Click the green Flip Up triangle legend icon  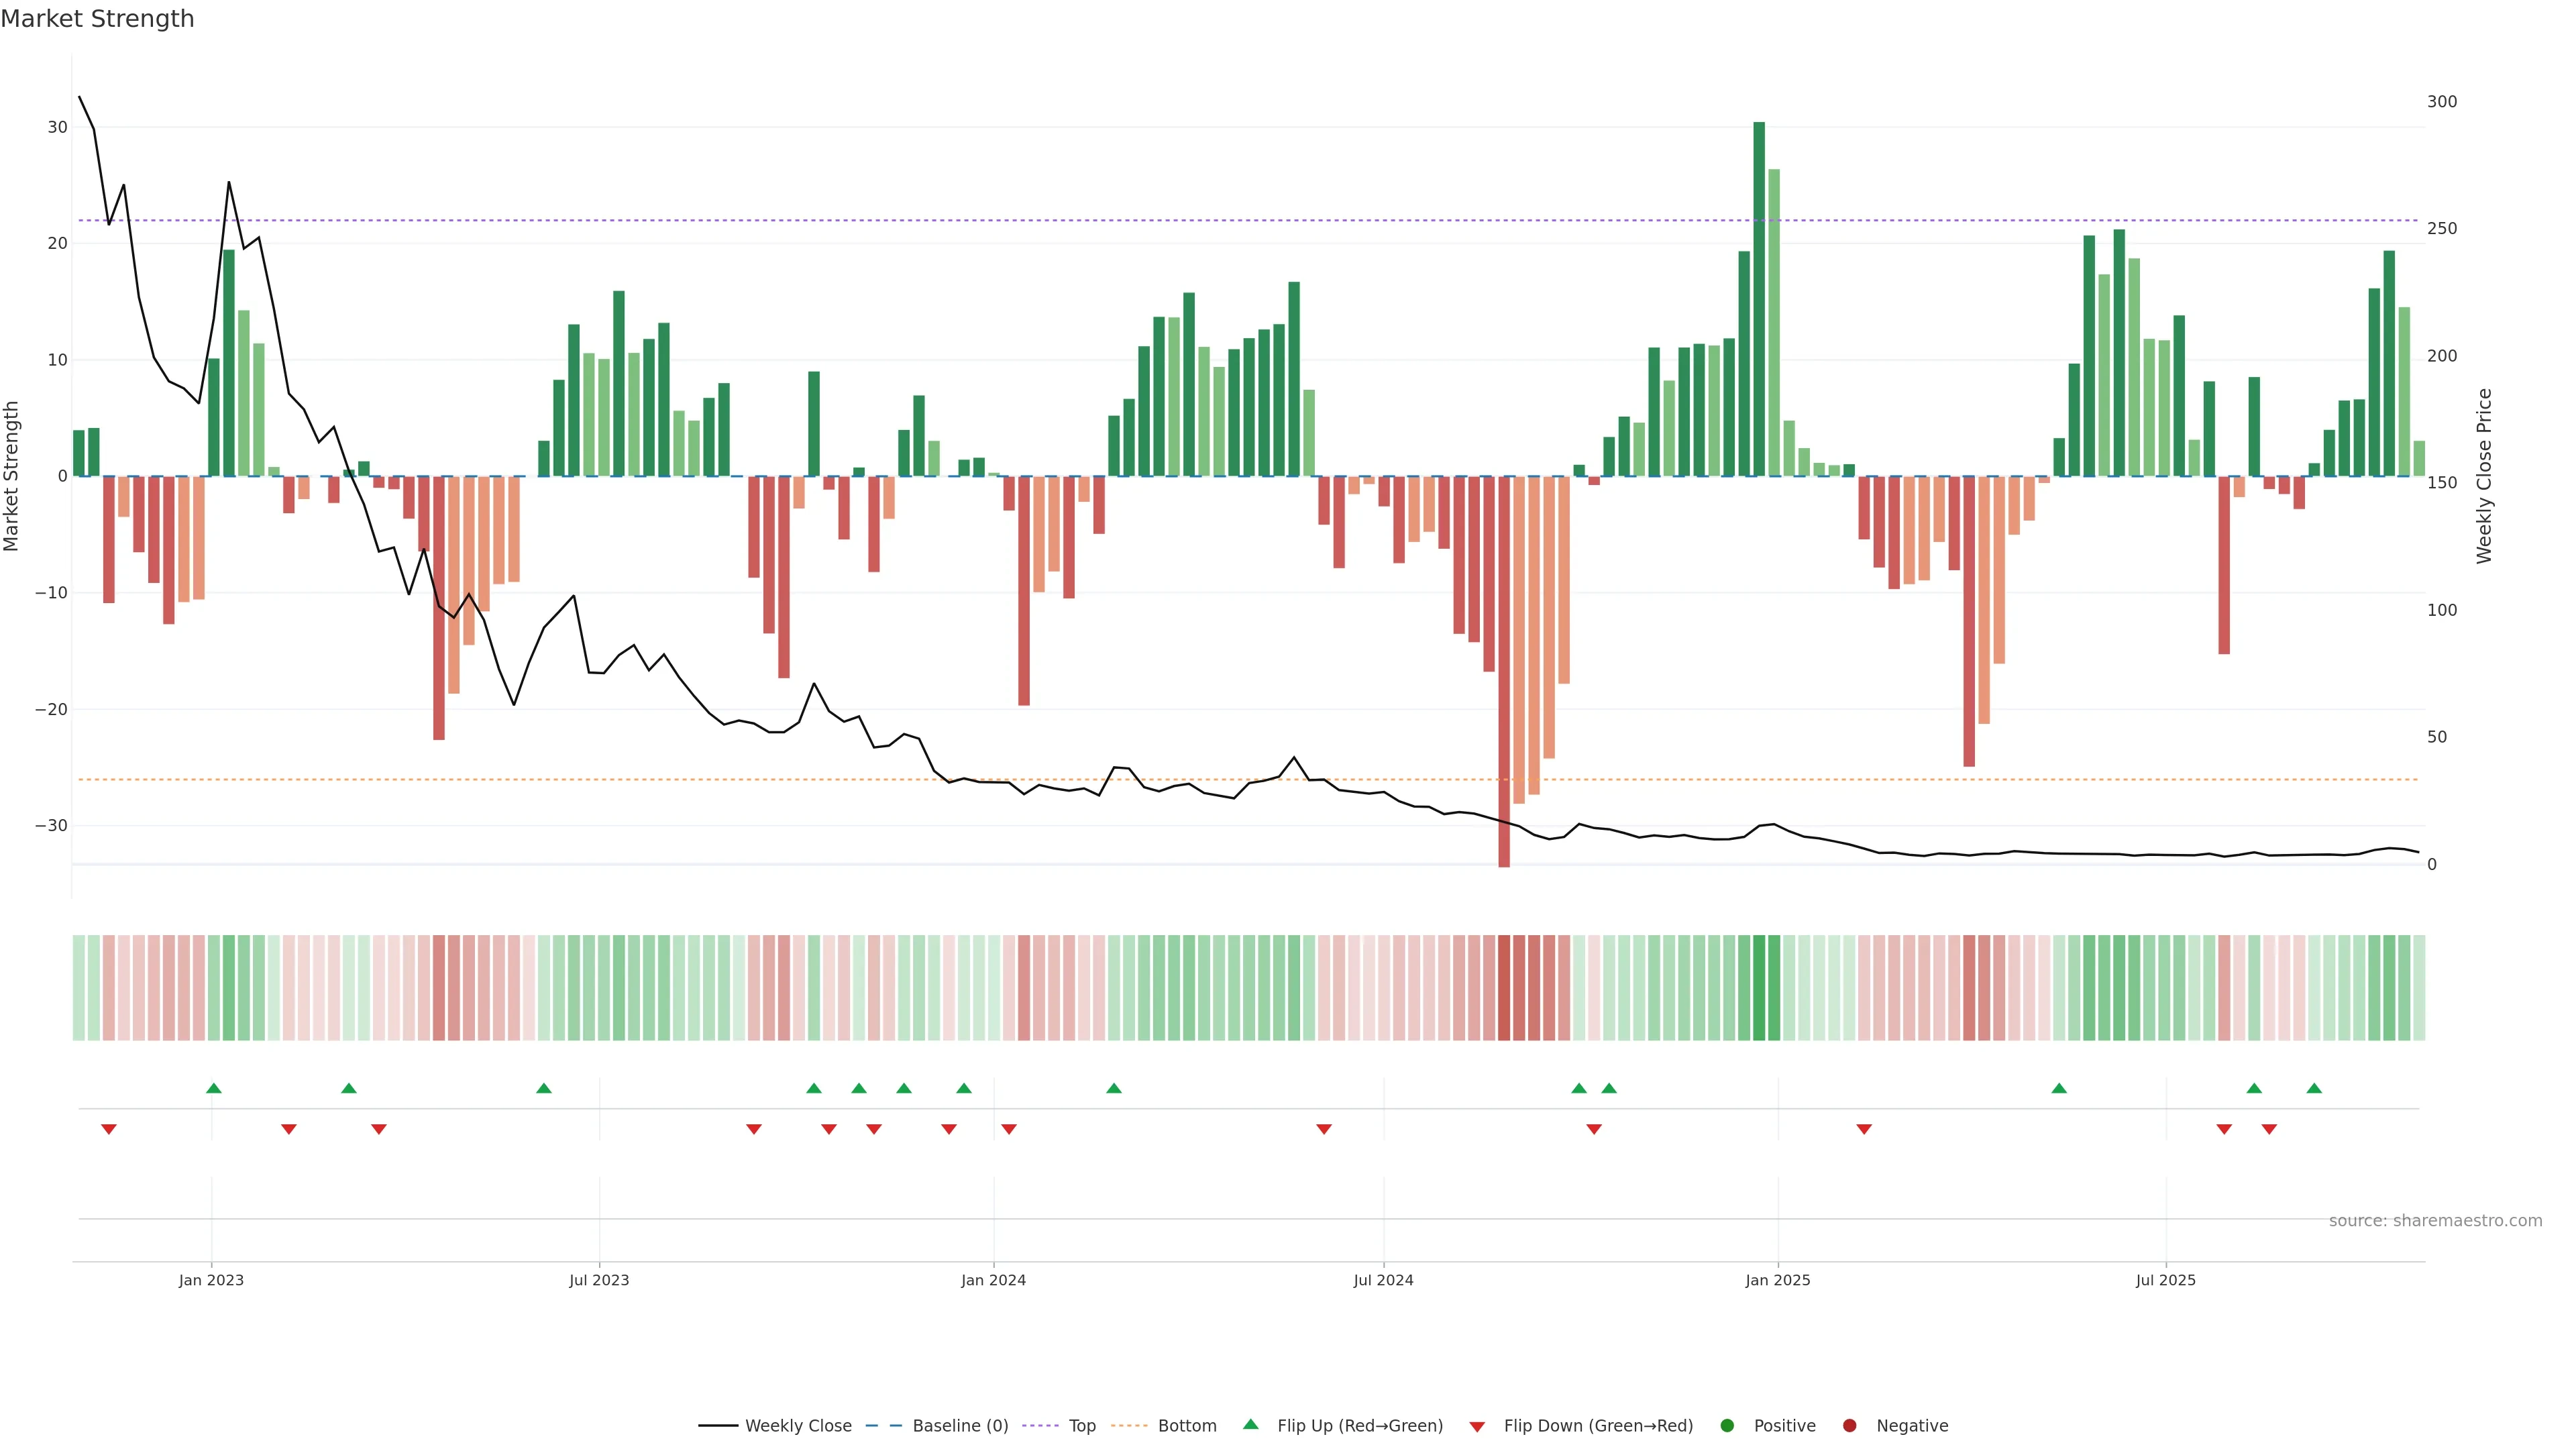click(x=1250, y=1424)
